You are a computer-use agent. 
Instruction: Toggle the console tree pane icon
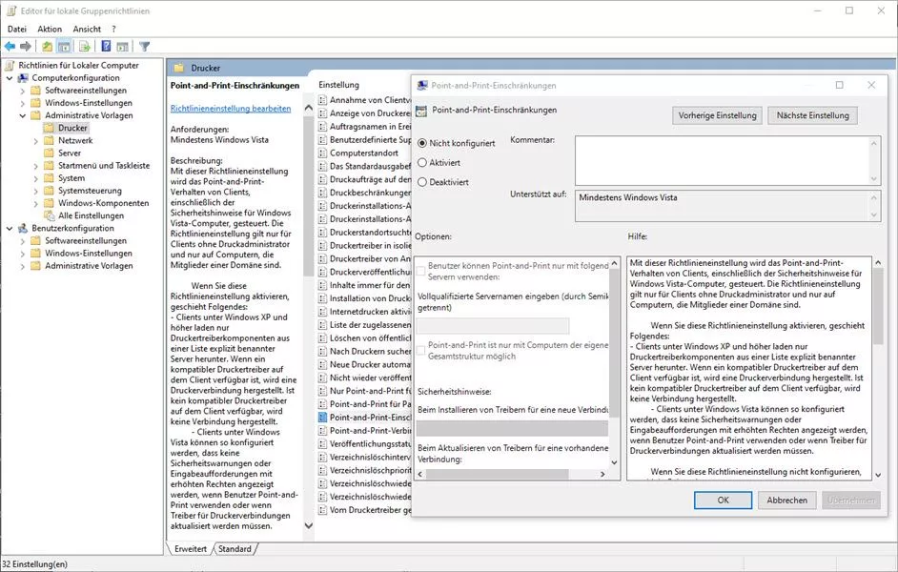64,46
